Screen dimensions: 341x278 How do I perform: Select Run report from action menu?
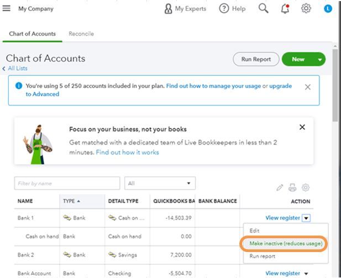263,256
